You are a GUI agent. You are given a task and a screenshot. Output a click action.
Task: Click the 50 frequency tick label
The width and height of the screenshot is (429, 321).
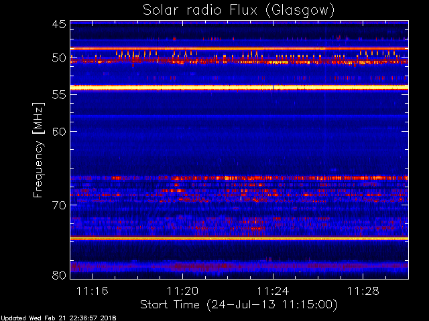[x=59, y=58]
